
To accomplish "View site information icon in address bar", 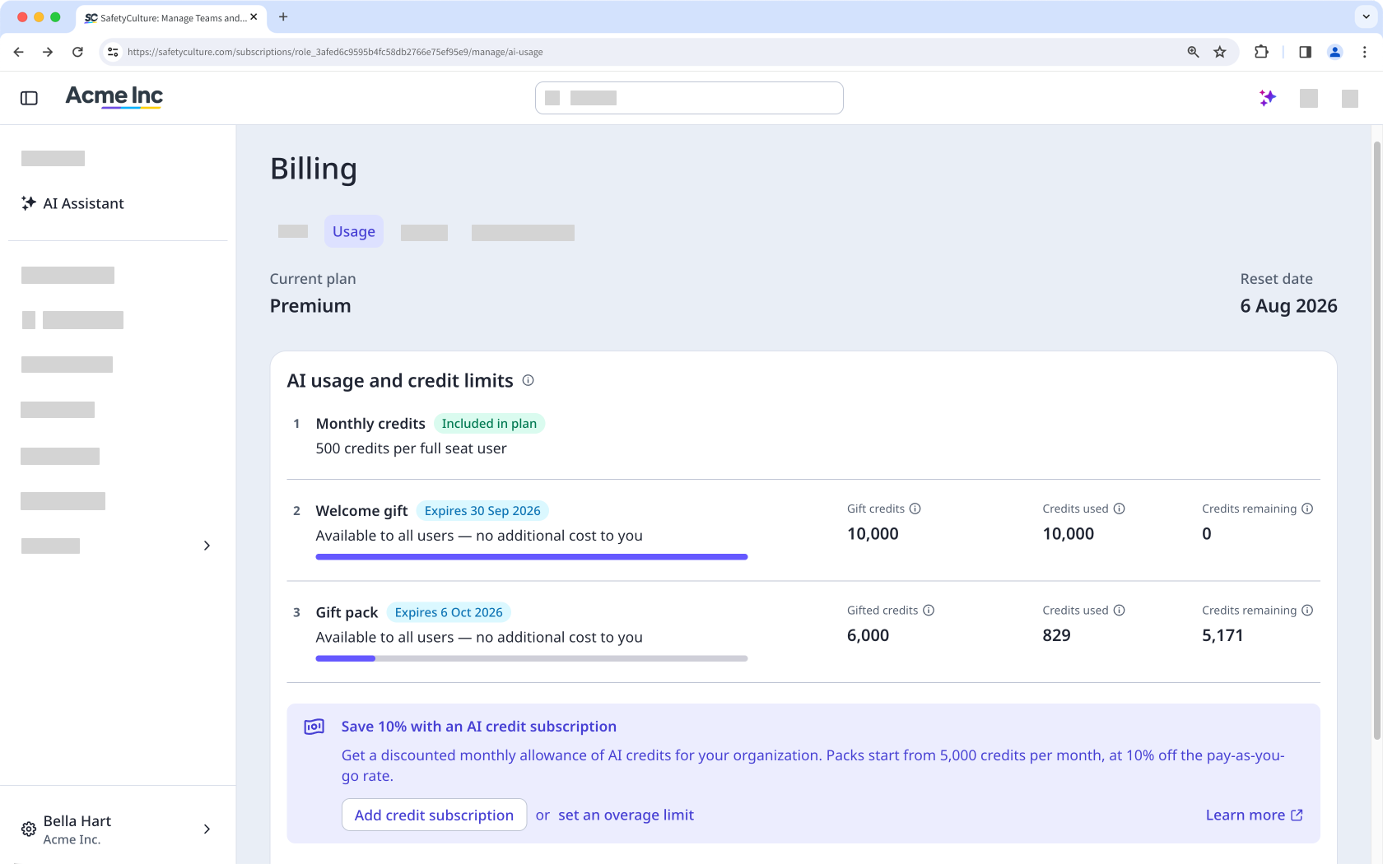I will pyautogui.click(x=113, y=52).
